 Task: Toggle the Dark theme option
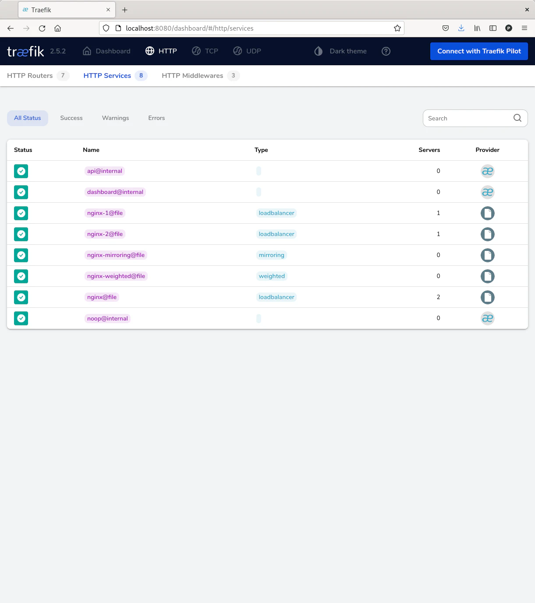[340, 51]
